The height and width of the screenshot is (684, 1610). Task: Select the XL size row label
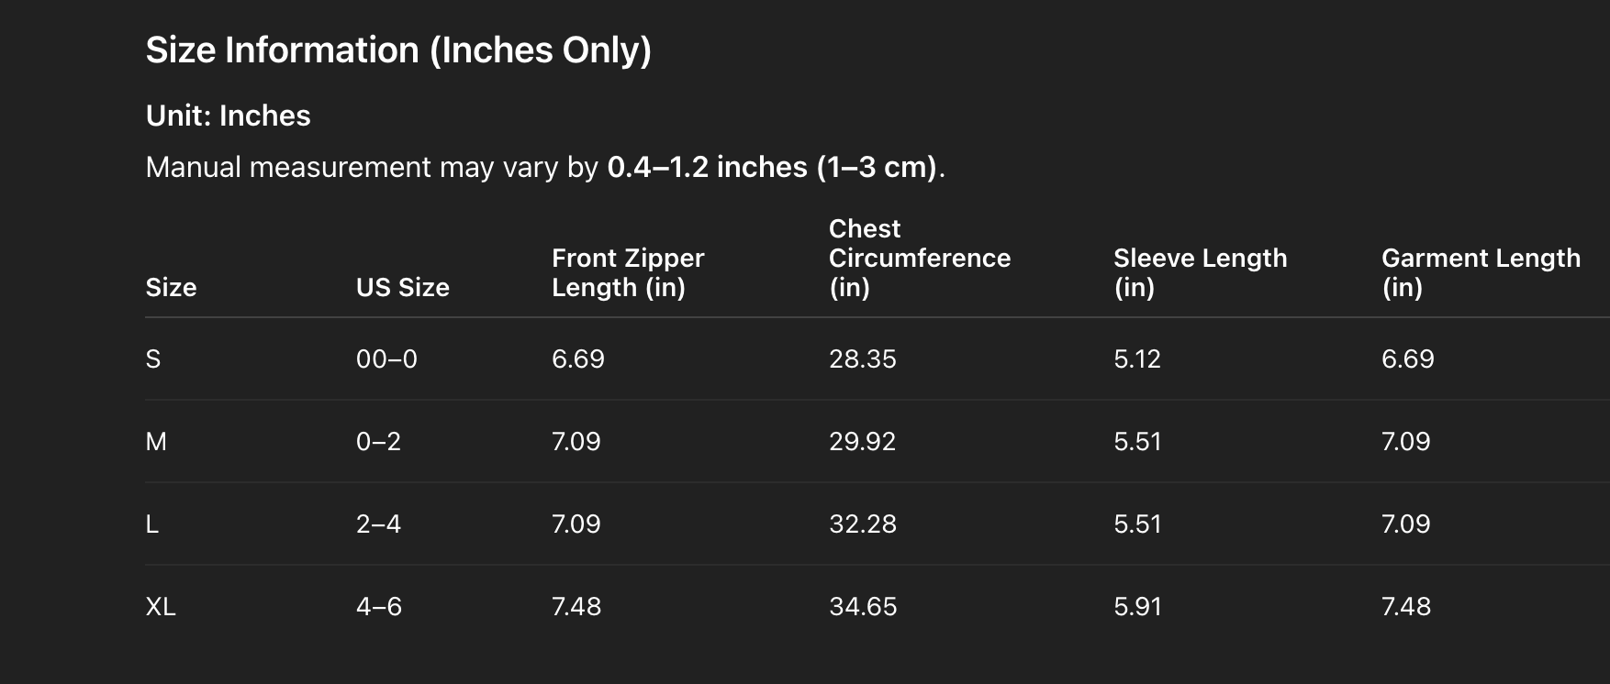pyautogui.click(x=161, y=607)
